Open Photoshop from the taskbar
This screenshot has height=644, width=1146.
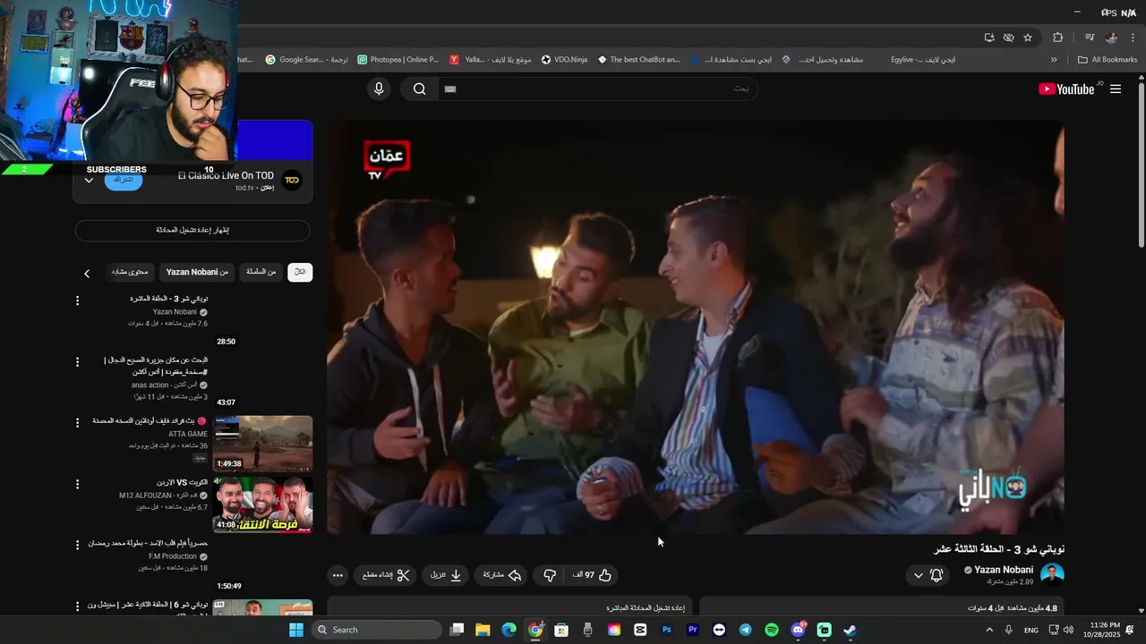click(666, 630)
